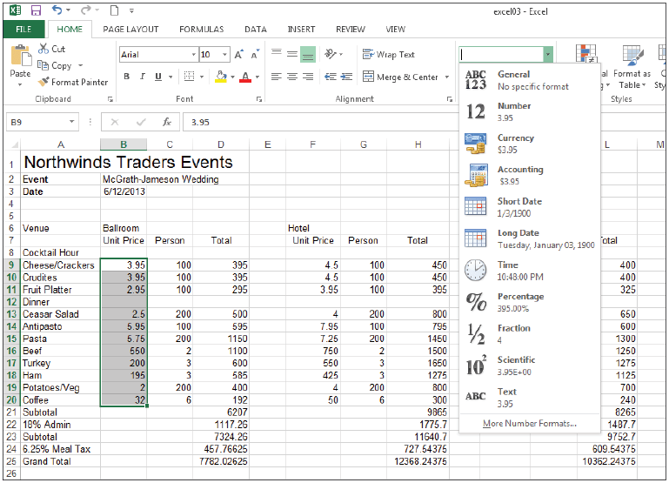This screenshot has width=669, height=483.
Task: Click the yellow Fill Color swatch
Action: click(x=221, y=77)
